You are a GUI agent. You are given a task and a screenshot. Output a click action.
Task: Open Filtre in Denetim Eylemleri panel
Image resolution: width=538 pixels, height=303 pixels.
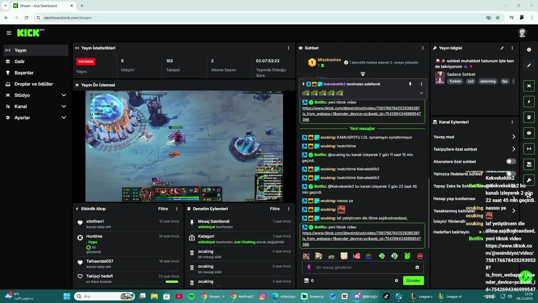pos(275,209)
